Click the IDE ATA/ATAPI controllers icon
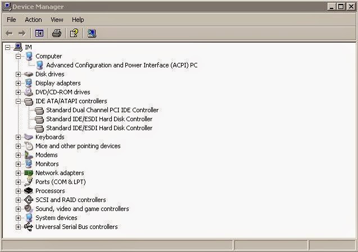This screenshot has height=252, width=358. [x=29, y=101]
